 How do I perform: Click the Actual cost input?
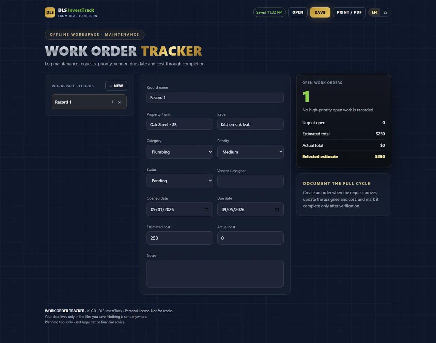(x=250, y=238)
